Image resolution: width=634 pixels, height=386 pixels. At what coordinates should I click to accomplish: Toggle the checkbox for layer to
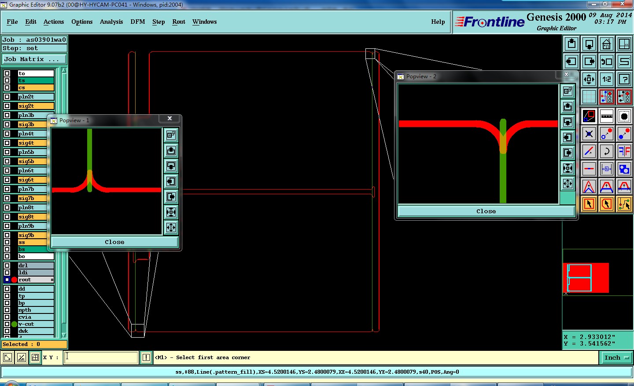coord(7,73)
